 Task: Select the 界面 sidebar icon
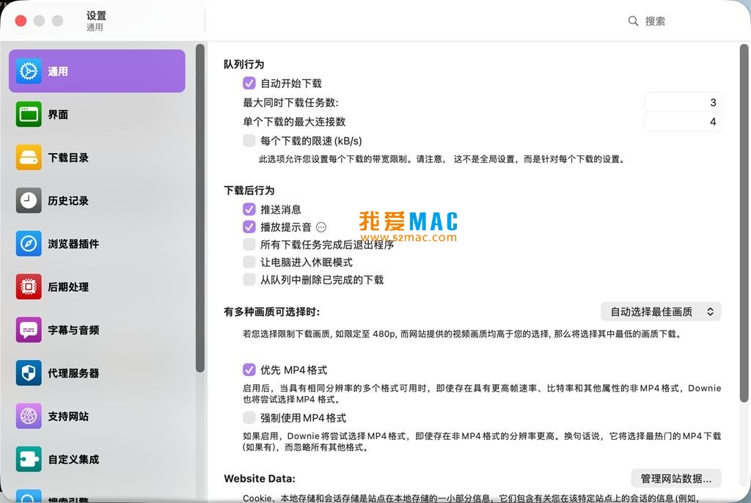coord(29,114)
